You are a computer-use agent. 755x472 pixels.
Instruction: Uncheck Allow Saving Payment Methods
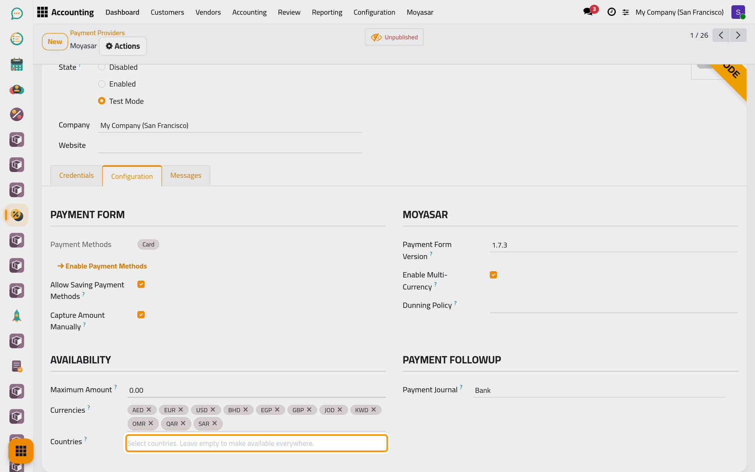pyautogui.click(x=141, y=284)
